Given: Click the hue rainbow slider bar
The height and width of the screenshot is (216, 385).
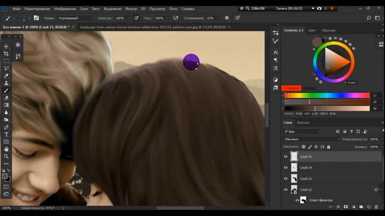Looking at the screenshot, I should pos(327,95).
